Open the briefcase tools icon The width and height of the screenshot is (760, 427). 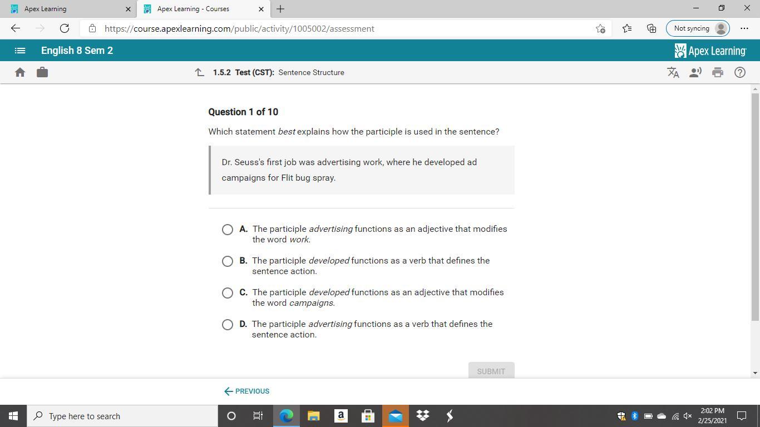click(42, 72)
